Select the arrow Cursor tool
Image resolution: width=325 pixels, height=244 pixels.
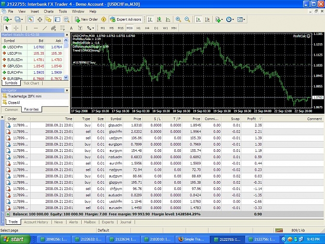point(7,28)
